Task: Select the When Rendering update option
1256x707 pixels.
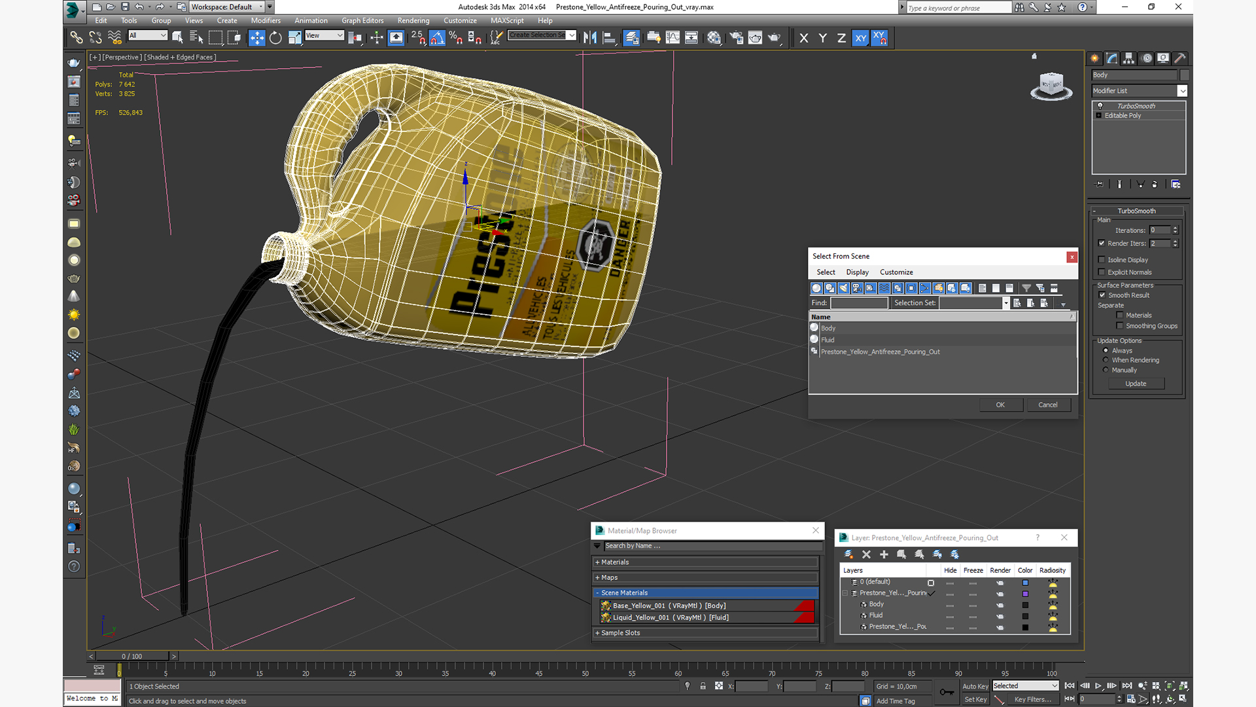Action: coord(1106,360)
